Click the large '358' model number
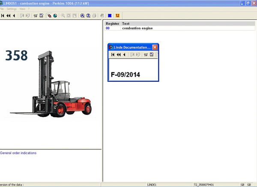This screenshot has width=257, height=187. click(x=16, y=56)
